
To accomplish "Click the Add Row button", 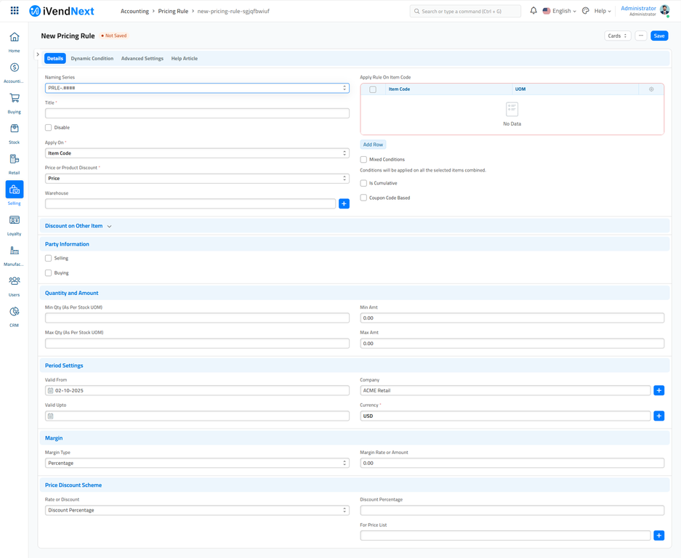I will point(373,145).
